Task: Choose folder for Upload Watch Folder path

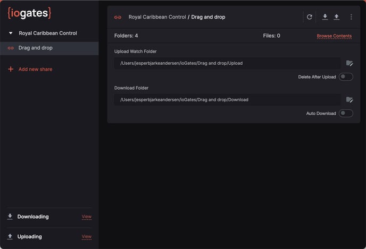Action: [350, 63]
